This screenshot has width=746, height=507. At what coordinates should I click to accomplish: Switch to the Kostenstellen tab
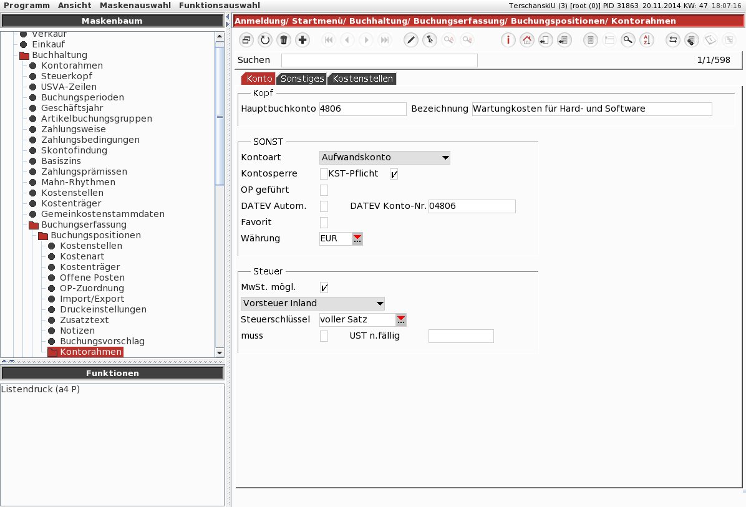pos(362,79)
